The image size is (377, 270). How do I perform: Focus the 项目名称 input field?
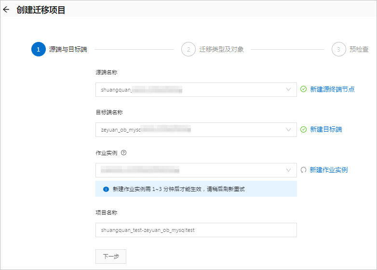pyautogui.click(x=196, y=230)
